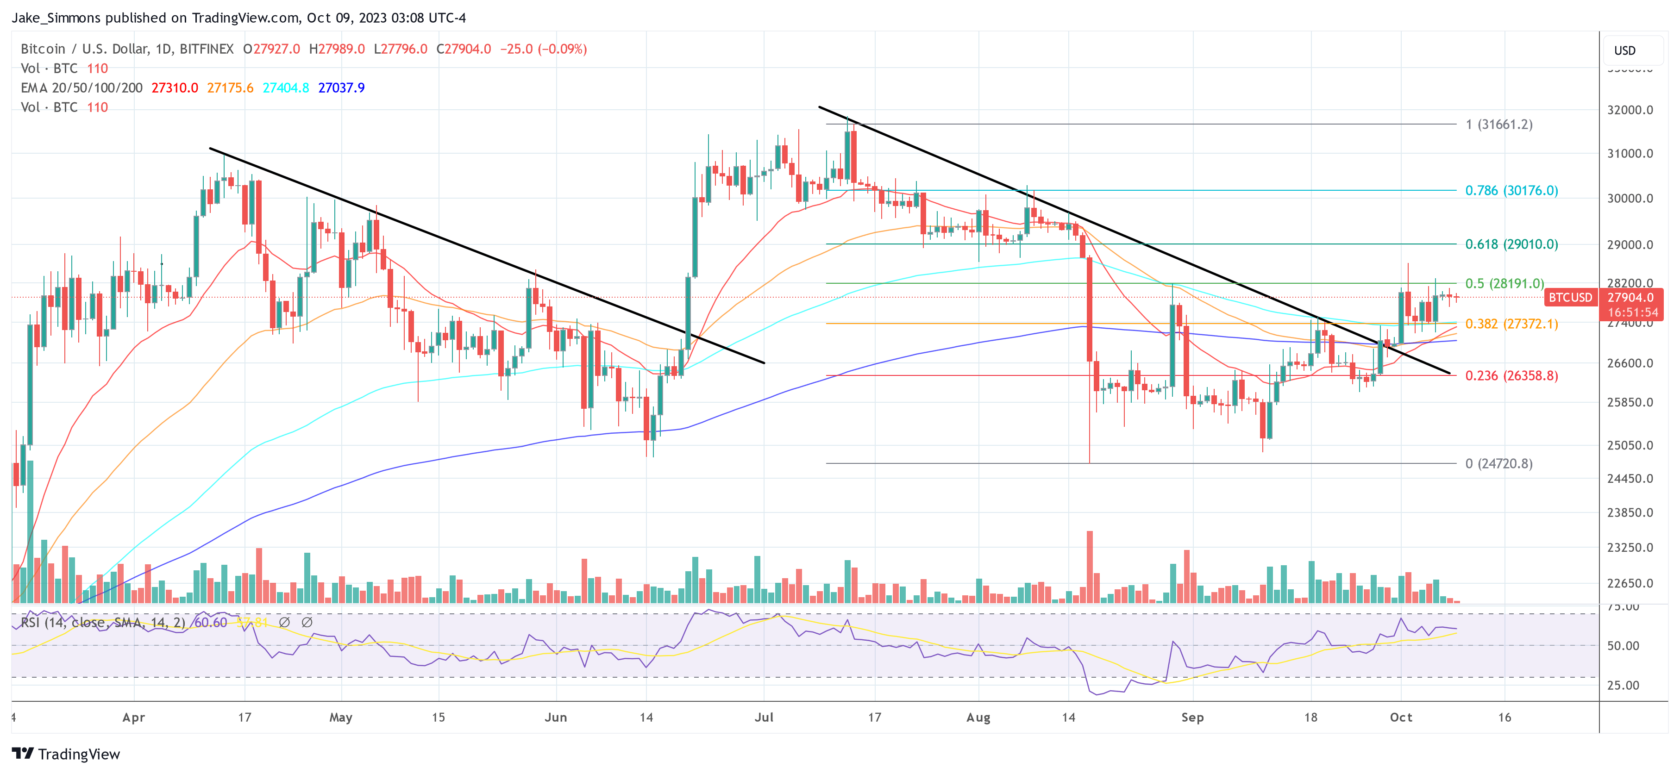The image size is (1680, 774).
Task: Click the 29000.0 price axis label
Action: [x=1630, y=244]
